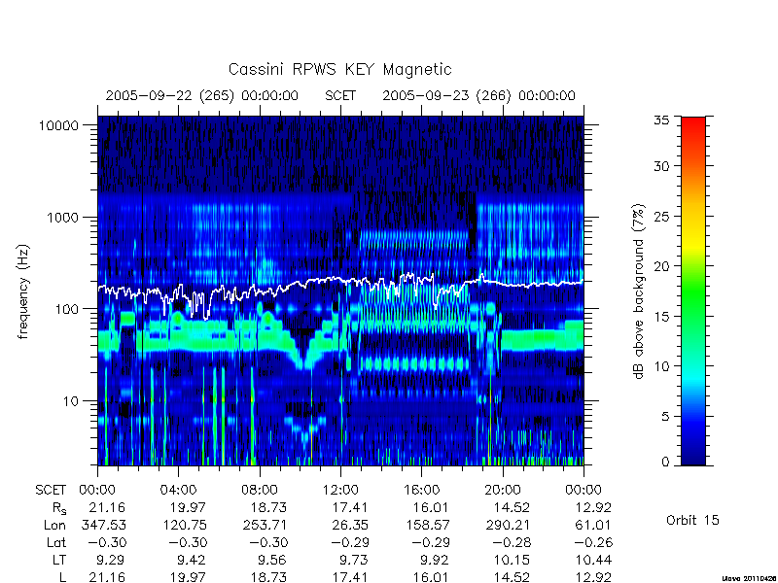
Task: Click the Rs row value 18.73
Action: click(268, 508)
